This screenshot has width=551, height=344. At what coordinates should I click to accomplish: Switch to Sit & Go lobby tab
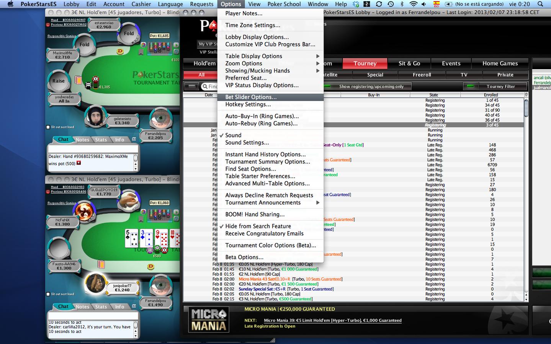coord(409,64)
